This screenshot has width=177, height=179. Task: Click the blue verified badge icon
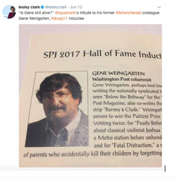(x=42, y=7)
